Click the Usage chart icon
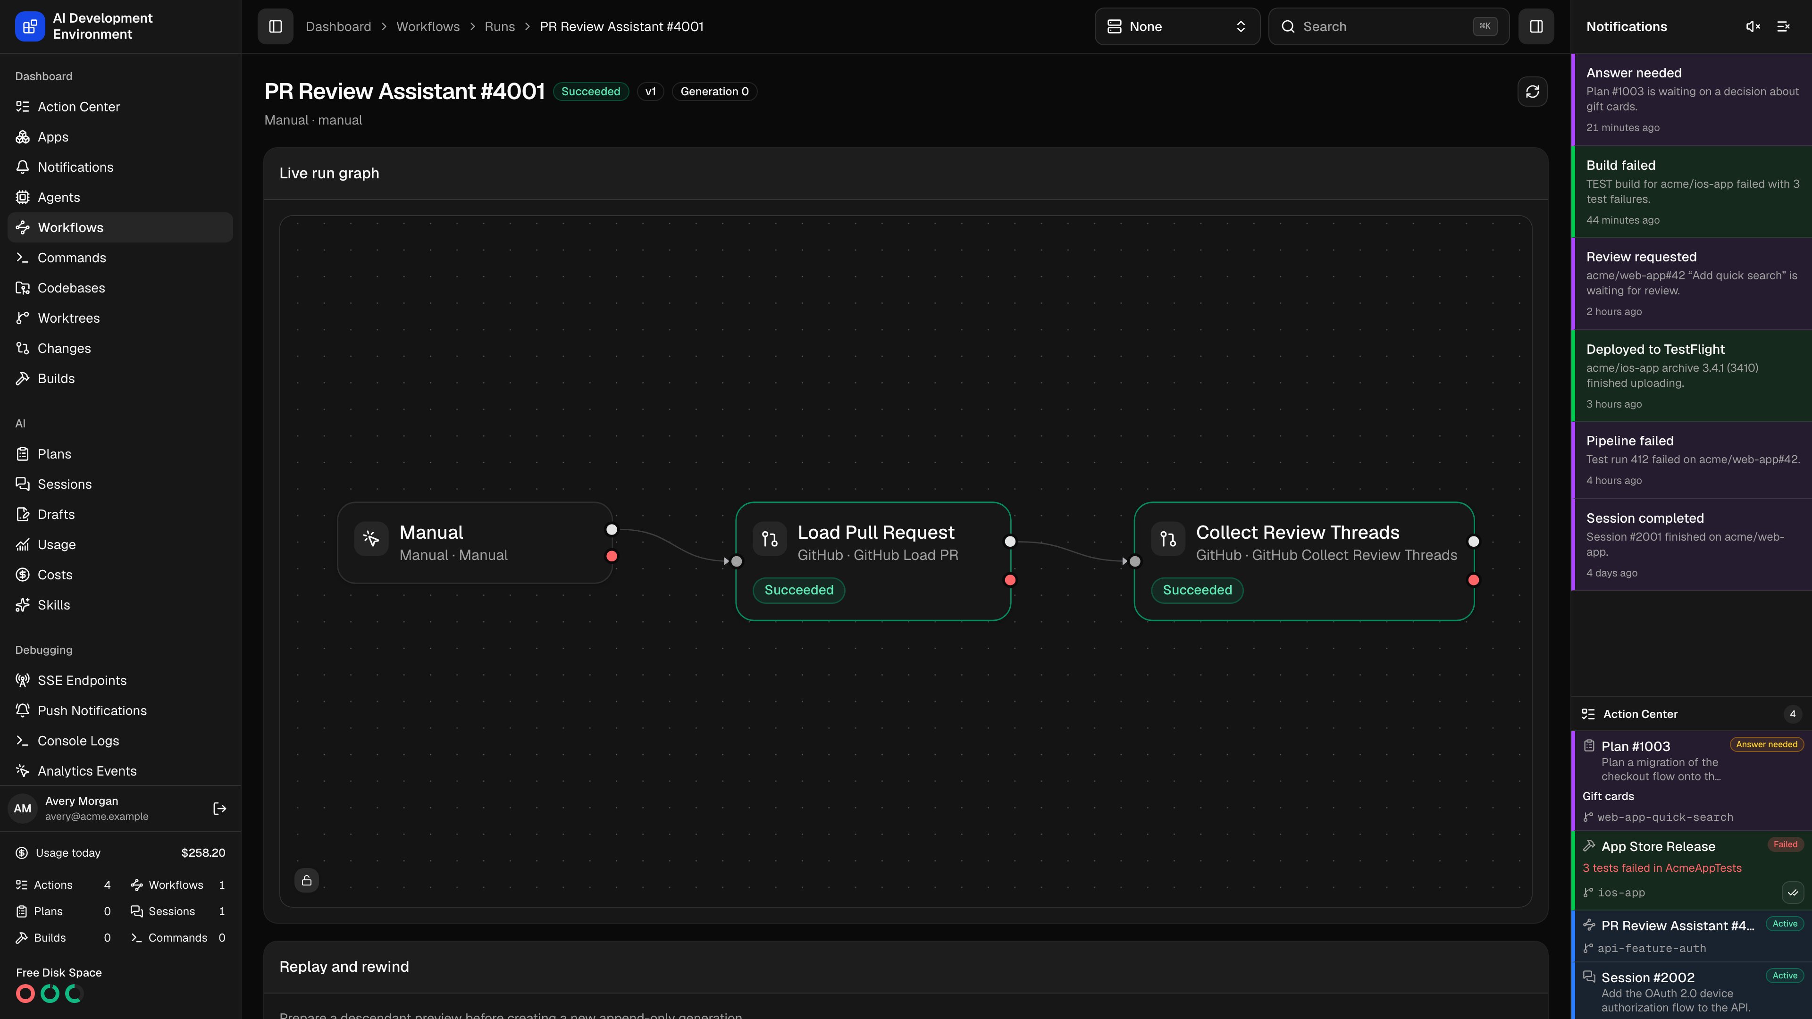The image size is (1812, 1019). pyautogui.click(x=23, y=545)
